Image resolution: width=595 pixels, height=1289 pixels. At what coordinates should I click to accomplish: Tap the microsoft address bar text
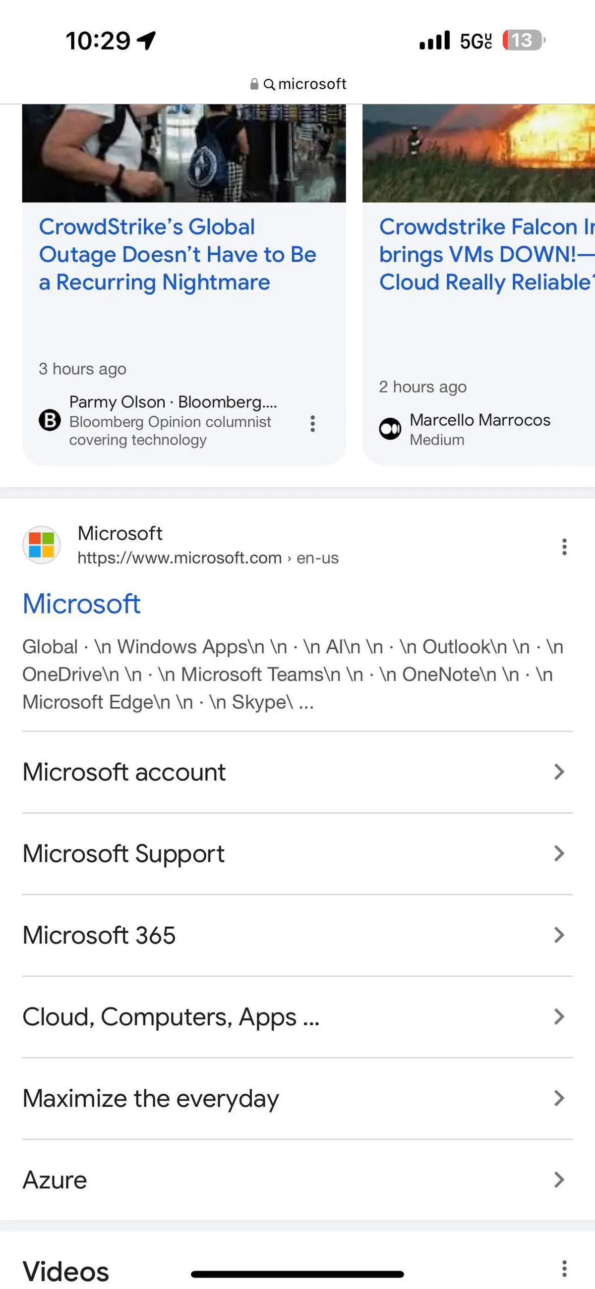coord(312,84)
